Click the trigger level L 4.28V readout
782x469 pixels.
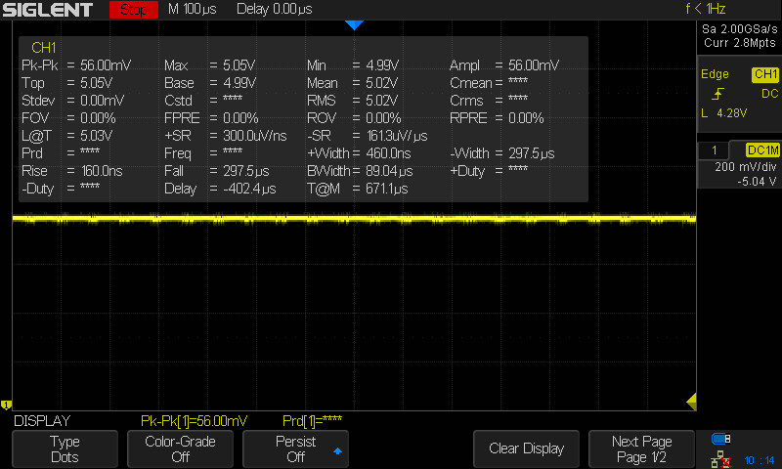point(724,113)
